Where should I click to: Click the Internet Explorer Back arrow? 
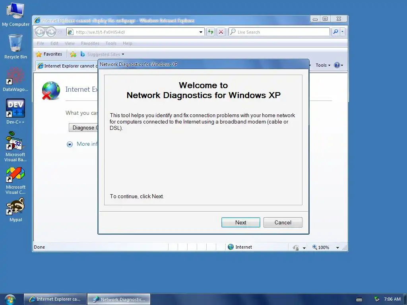40,32
